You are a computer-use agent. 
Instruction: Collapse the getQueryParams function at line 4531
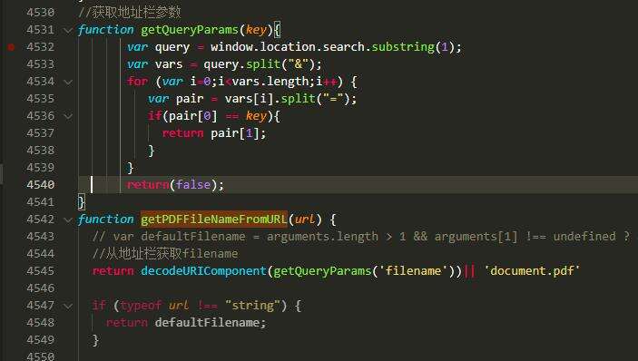point(68,30)
